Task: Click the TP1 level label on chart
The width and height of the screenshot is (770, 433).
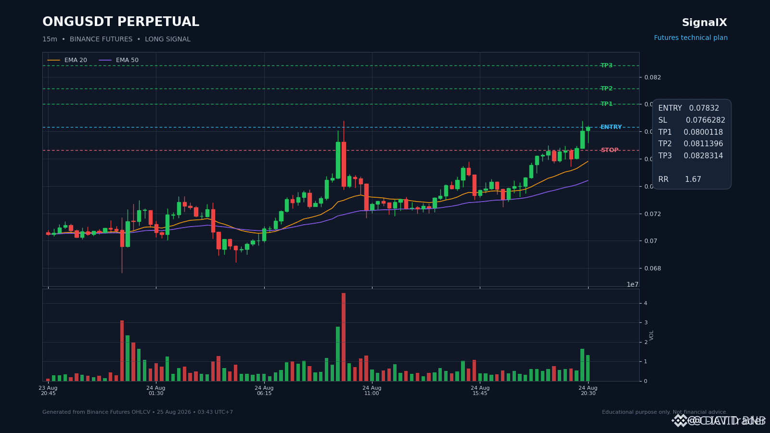Action: click(x=606, y=104)
